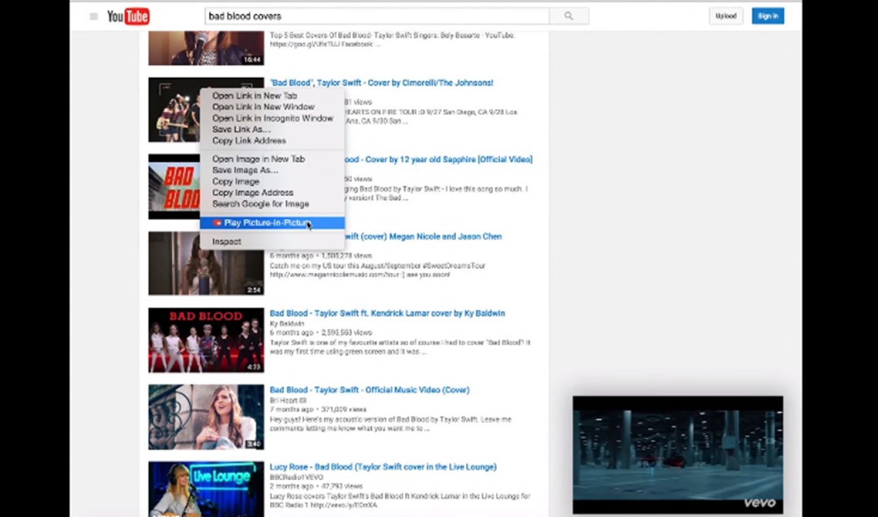Click the YouTube logo
Screen dimensions: 878x517
(x=127, y=16)
